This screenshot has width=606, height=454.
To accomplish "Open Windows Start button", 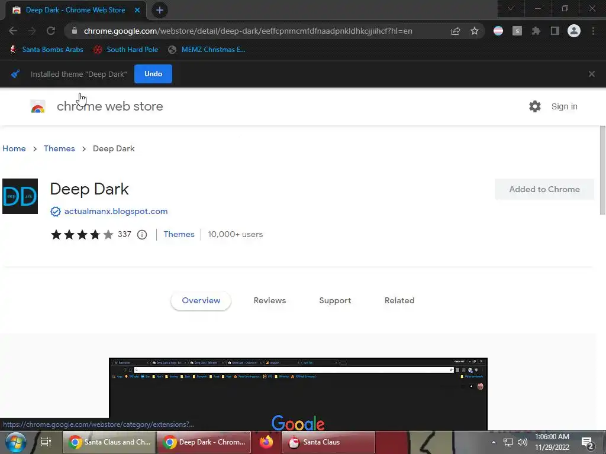I will (x=15, y=442).
